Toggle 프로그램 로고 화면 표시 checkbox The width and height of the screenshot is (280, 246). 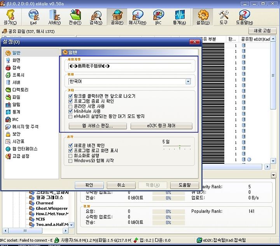[x=70, y=150]
